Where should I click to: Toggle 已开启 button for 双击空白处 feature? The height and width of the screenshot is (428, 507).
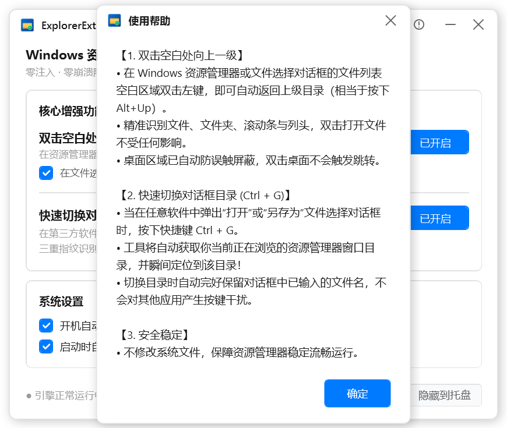[x=440, y=142]
